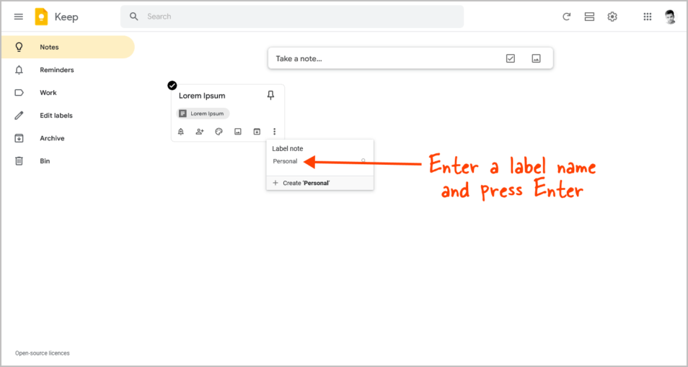Click the Work label tag icon
This screenshot has width=688, height=367.
(19, 93)
